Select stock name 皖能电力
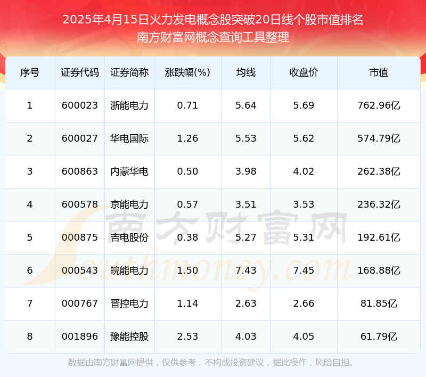Screen dimensions: 426x377 click(129, 271)
